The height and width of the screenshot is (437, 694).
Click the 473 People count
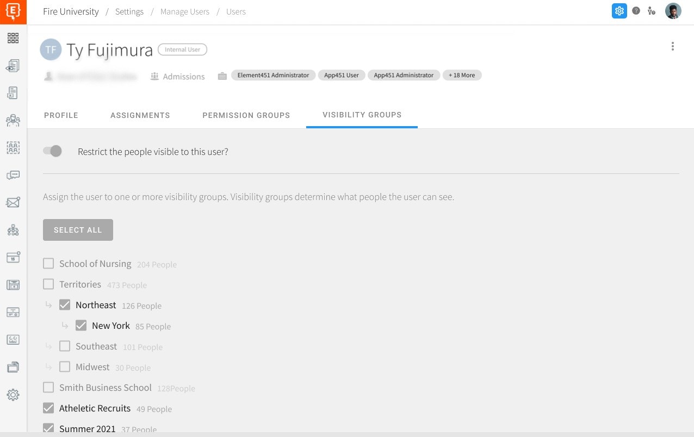click(127, 285)
